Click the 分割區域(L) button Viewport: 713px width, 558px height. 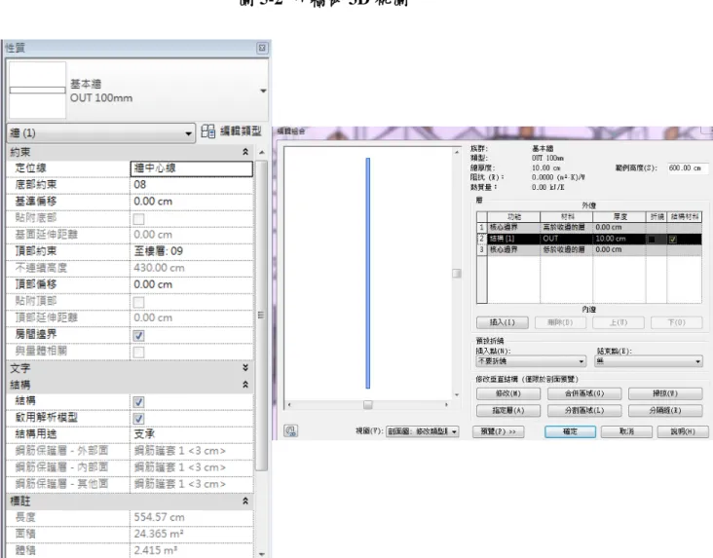tap(584, 411)
